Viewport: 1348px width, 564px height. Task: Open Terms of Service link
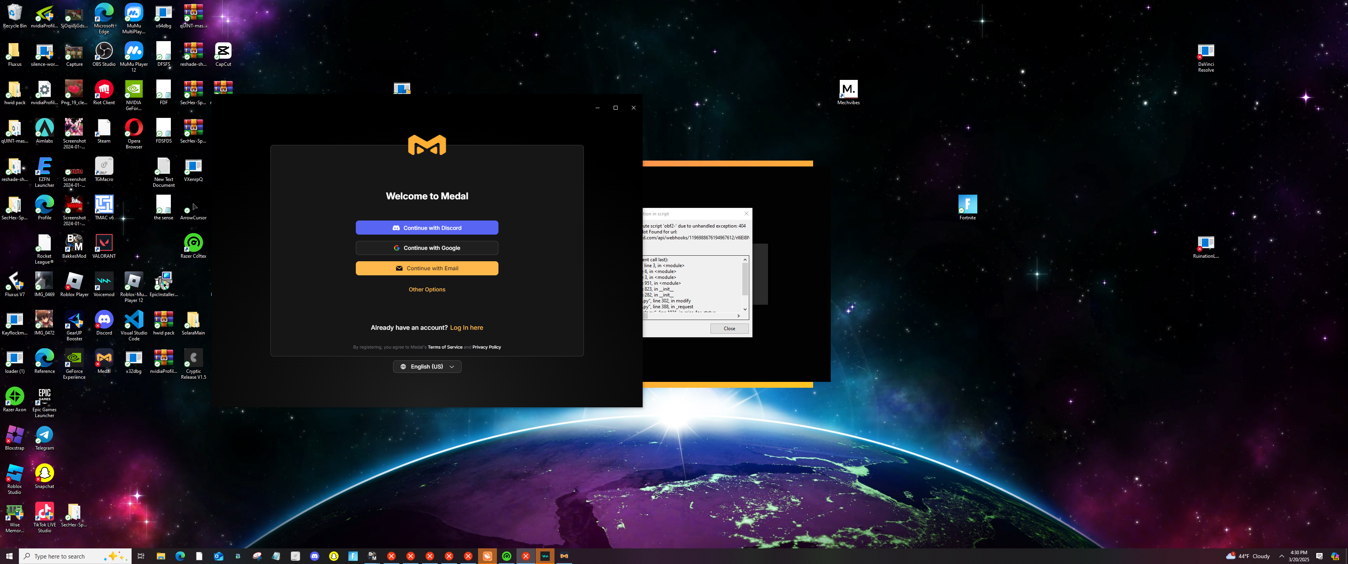[445, 347]
